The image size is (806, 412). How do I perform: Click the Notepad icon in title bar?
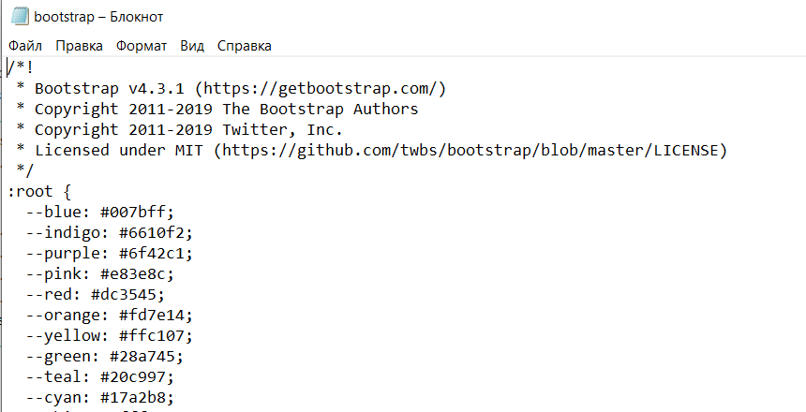pyautogui.click(x=20, y=17)
